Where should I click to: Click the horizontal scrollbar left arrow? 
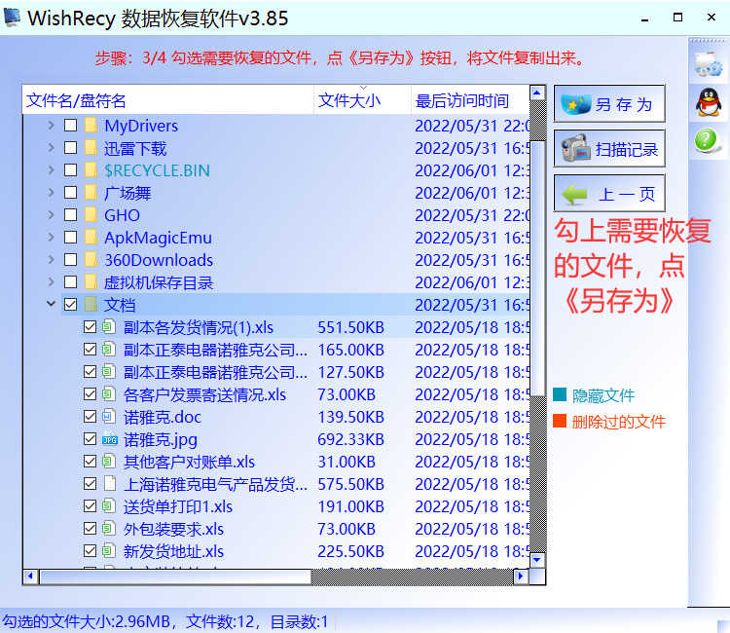31,577
